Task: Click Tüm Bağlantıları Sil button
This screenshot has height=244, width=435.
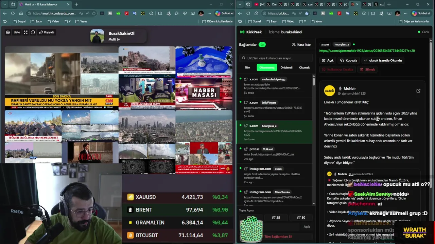Action: pyautogui.click(x=276, y=237)
